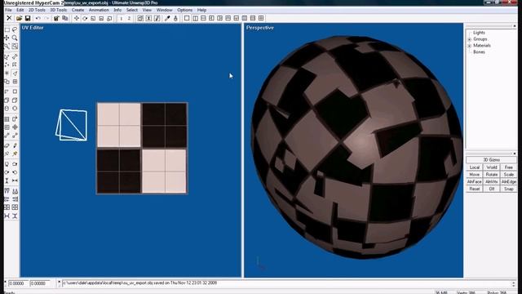Set gizmo to Free mode
522x294 pixels.
pos(508,167)
